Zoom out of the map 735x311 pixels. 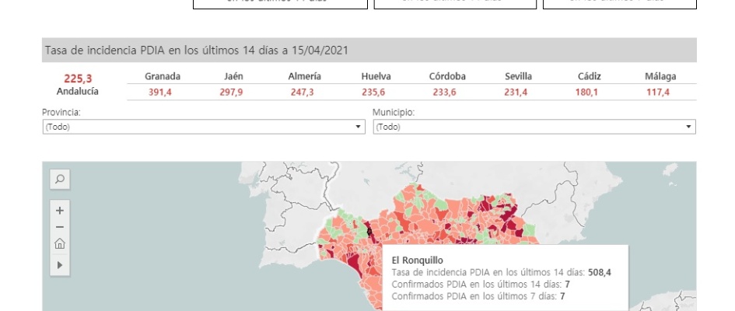click(60, 226)
